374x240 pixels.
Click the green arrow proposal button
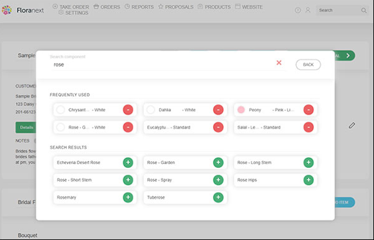[345, 56]
